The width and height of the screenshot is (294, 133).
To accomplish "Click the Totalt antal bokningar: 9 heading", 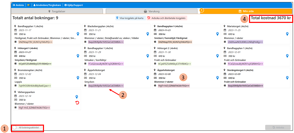I will (x=36, y=18).
